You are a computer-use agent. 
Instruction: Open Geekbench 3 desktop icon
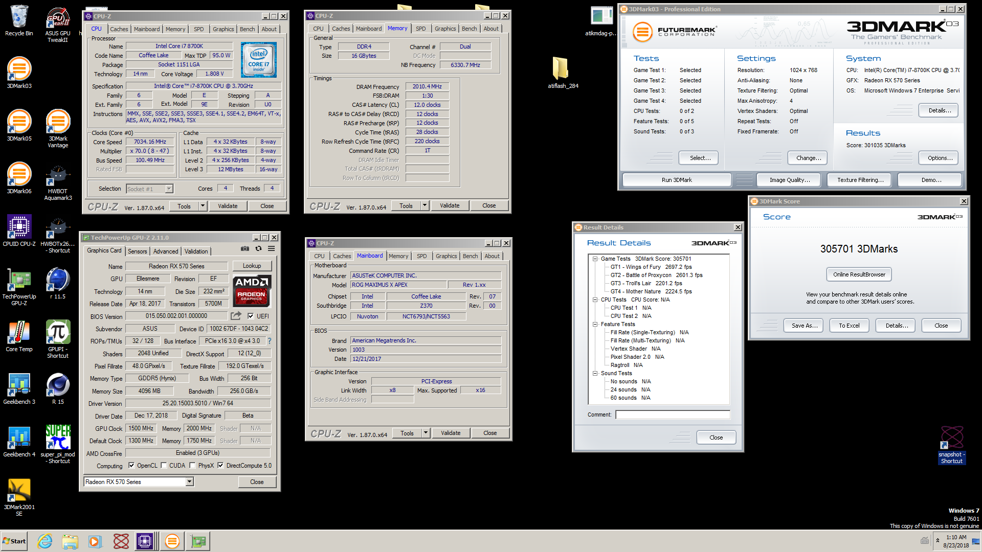[x=19, y=389]
